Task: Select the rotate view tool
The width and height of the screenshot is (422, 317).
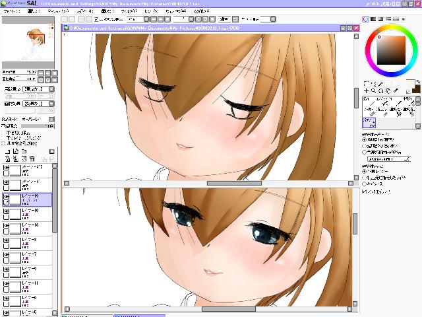Action: tap(380, 91)
